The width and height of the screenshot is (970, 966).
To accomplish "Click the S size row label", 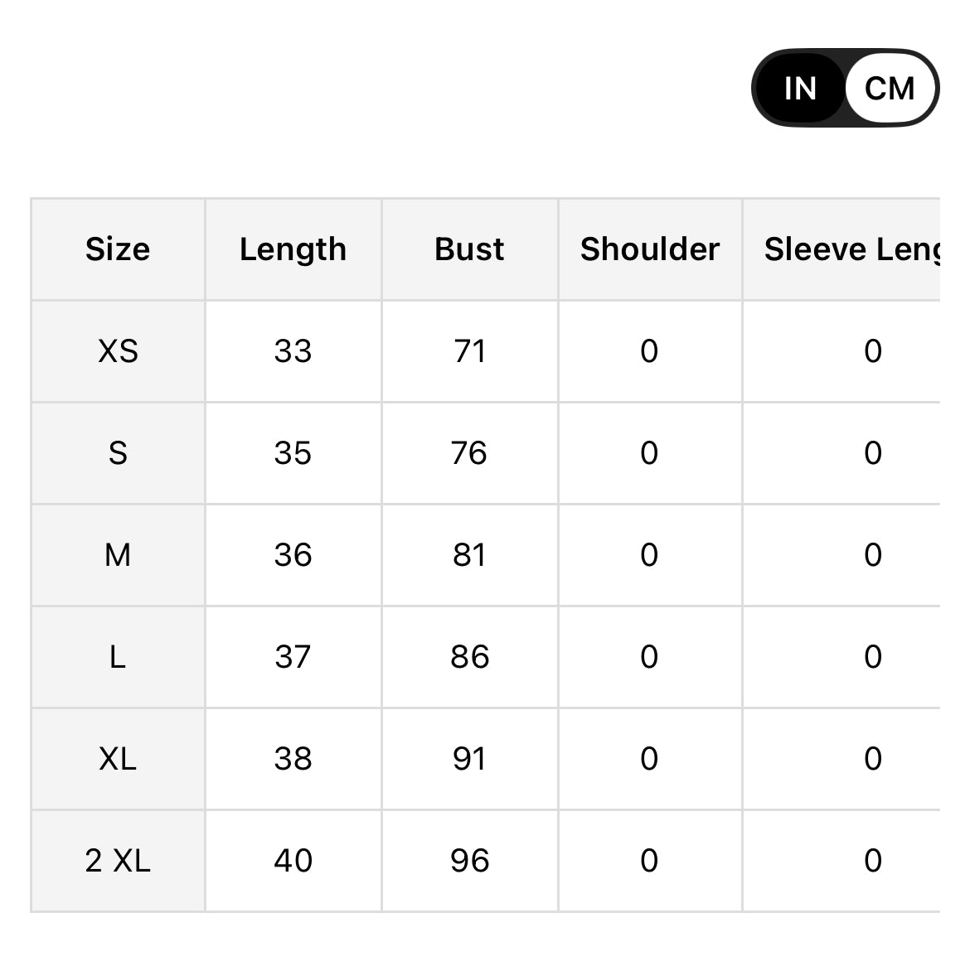I will click(118, 452).
